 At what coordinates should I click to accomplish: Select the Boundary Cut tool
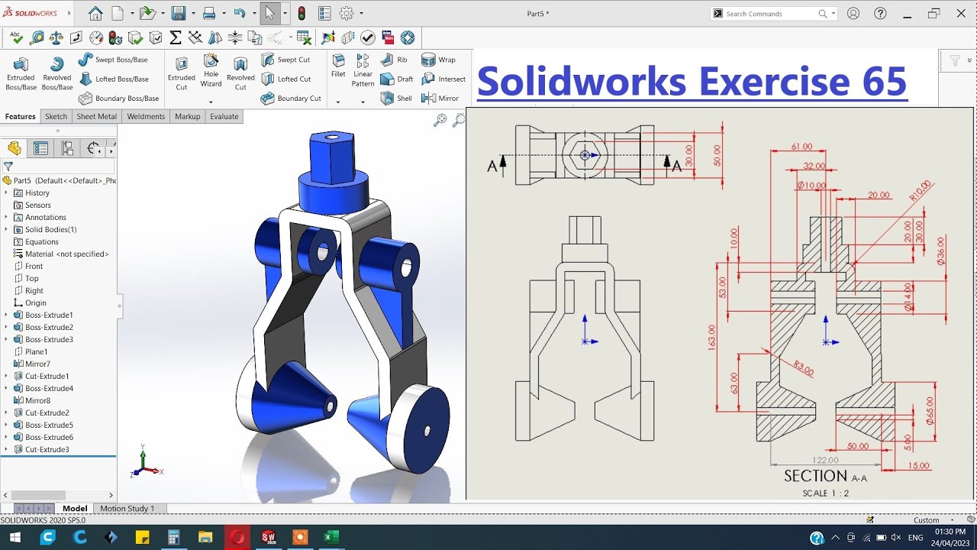click(x=291, y=98)
